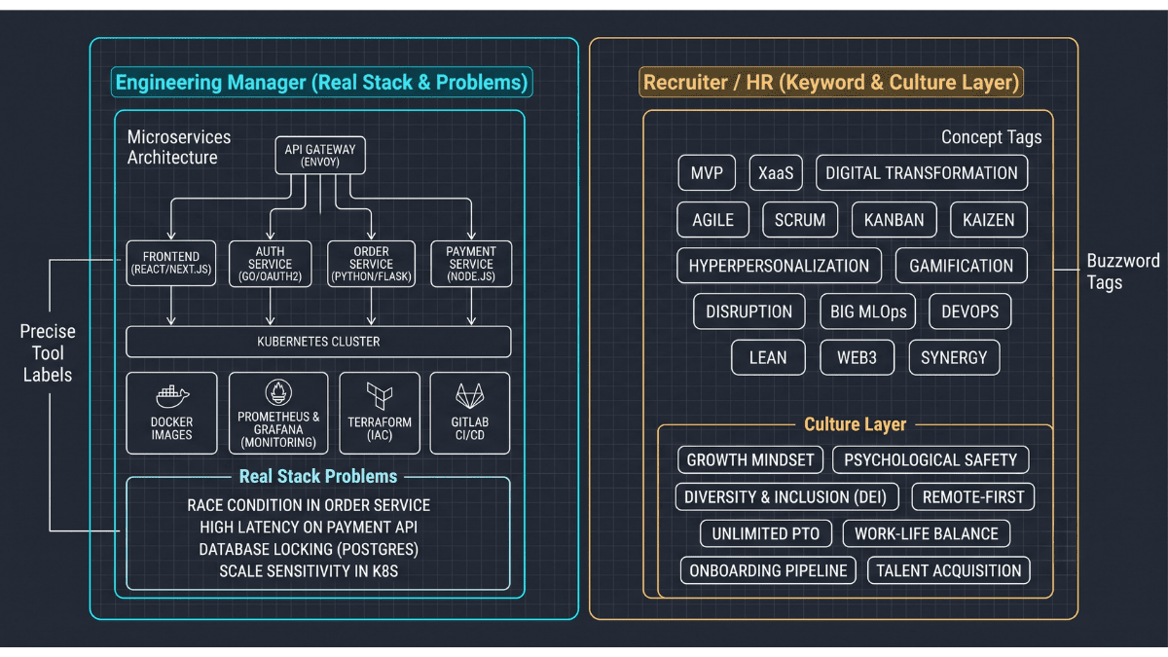1168x657 pixels.
Task: Select the Payment Service (Node.js) box
Action: (x=471, y=263)
